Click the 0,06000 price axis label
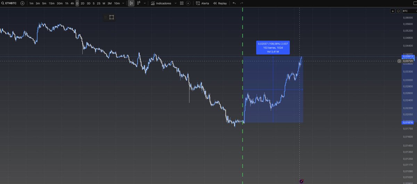 pyautogui.click(x=408, y=18)
